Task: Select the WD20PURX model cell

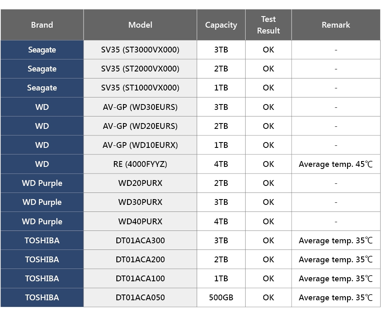Action: 140,183
